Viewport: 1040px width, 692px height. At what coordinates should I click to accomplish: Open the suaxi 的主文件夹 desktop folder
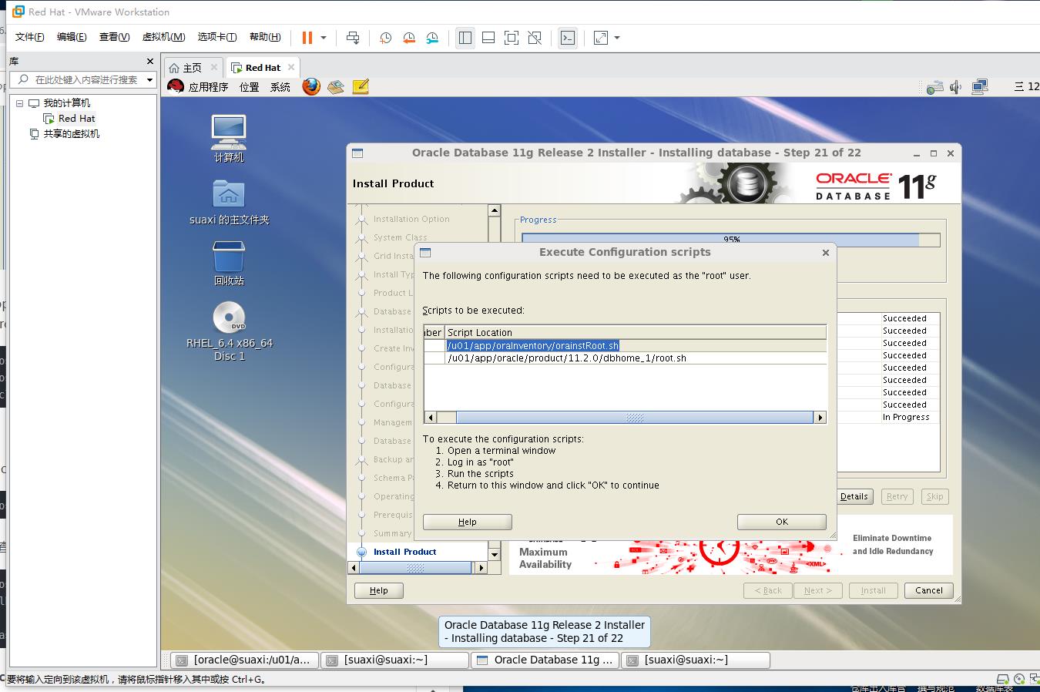tap(229, 202)
